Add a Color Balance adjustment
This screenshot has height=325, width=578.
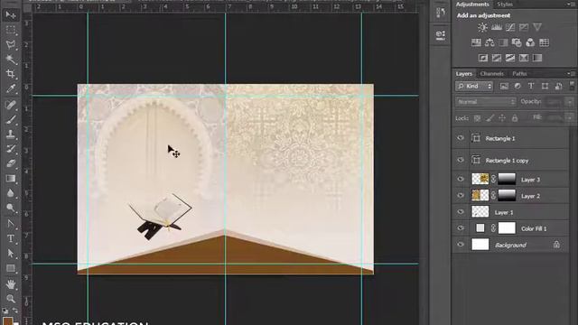(x=489, y=42)
